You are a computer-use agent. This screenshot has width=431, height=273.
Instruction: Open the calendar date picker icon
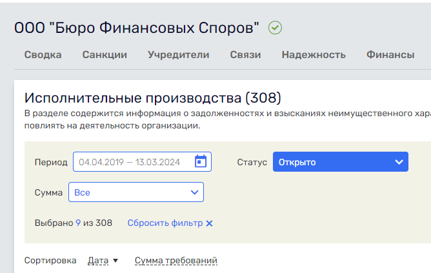pyautogui.click(x=201, y=161)
